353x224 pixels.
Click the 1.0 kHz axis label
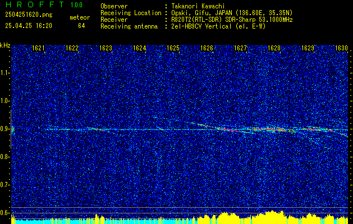coord(4,101)
